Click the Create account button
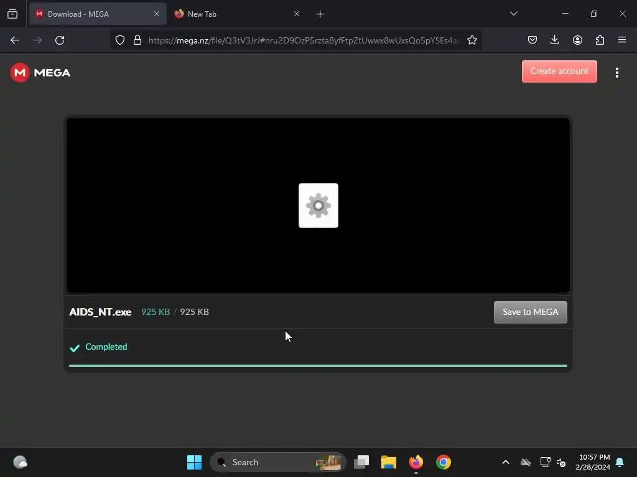 (559, 71)
